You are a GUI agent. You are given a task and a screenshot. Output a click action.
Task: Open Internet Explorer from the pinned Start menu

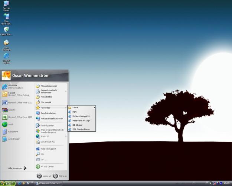(x=15, y=87)
